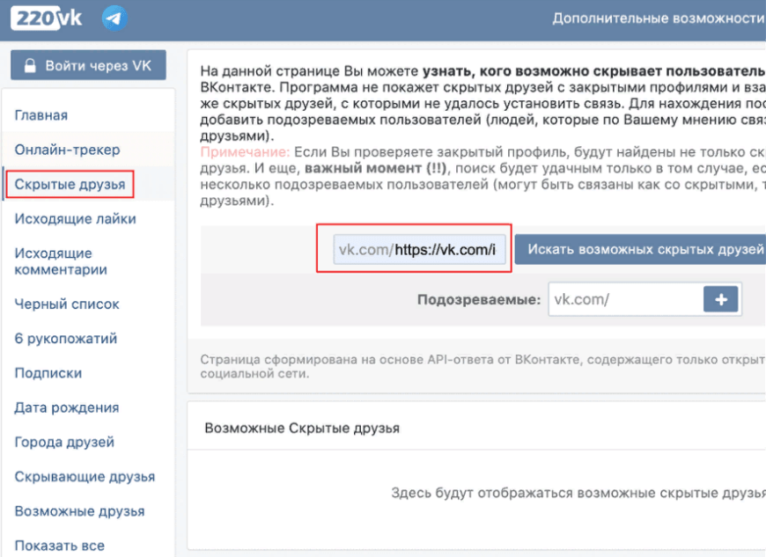Open 6 рукопожатий page
Viewport: 766px width, 557px height.
tap(66, 338)
